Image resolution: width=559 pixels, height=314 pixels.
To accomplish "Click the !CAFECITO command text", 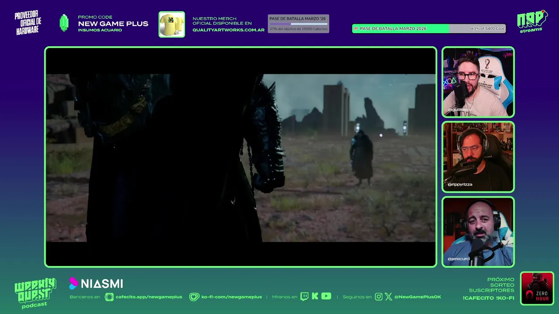I will tap(479, 298).
